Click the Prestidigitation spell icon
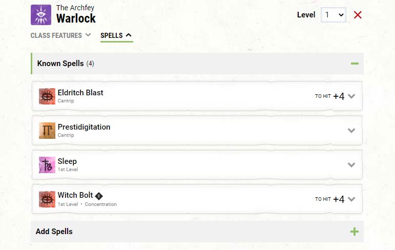This screenshot has width=395, height=250. pyautogui.click(x=47, y=131)
